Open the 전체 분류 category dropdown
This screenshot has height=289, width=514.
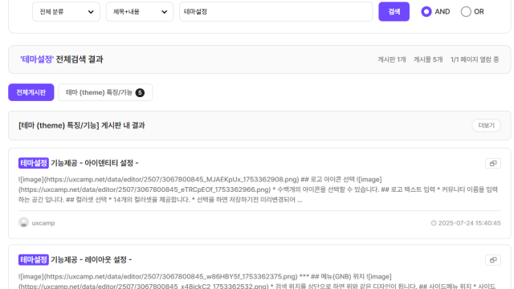[66, 12]
